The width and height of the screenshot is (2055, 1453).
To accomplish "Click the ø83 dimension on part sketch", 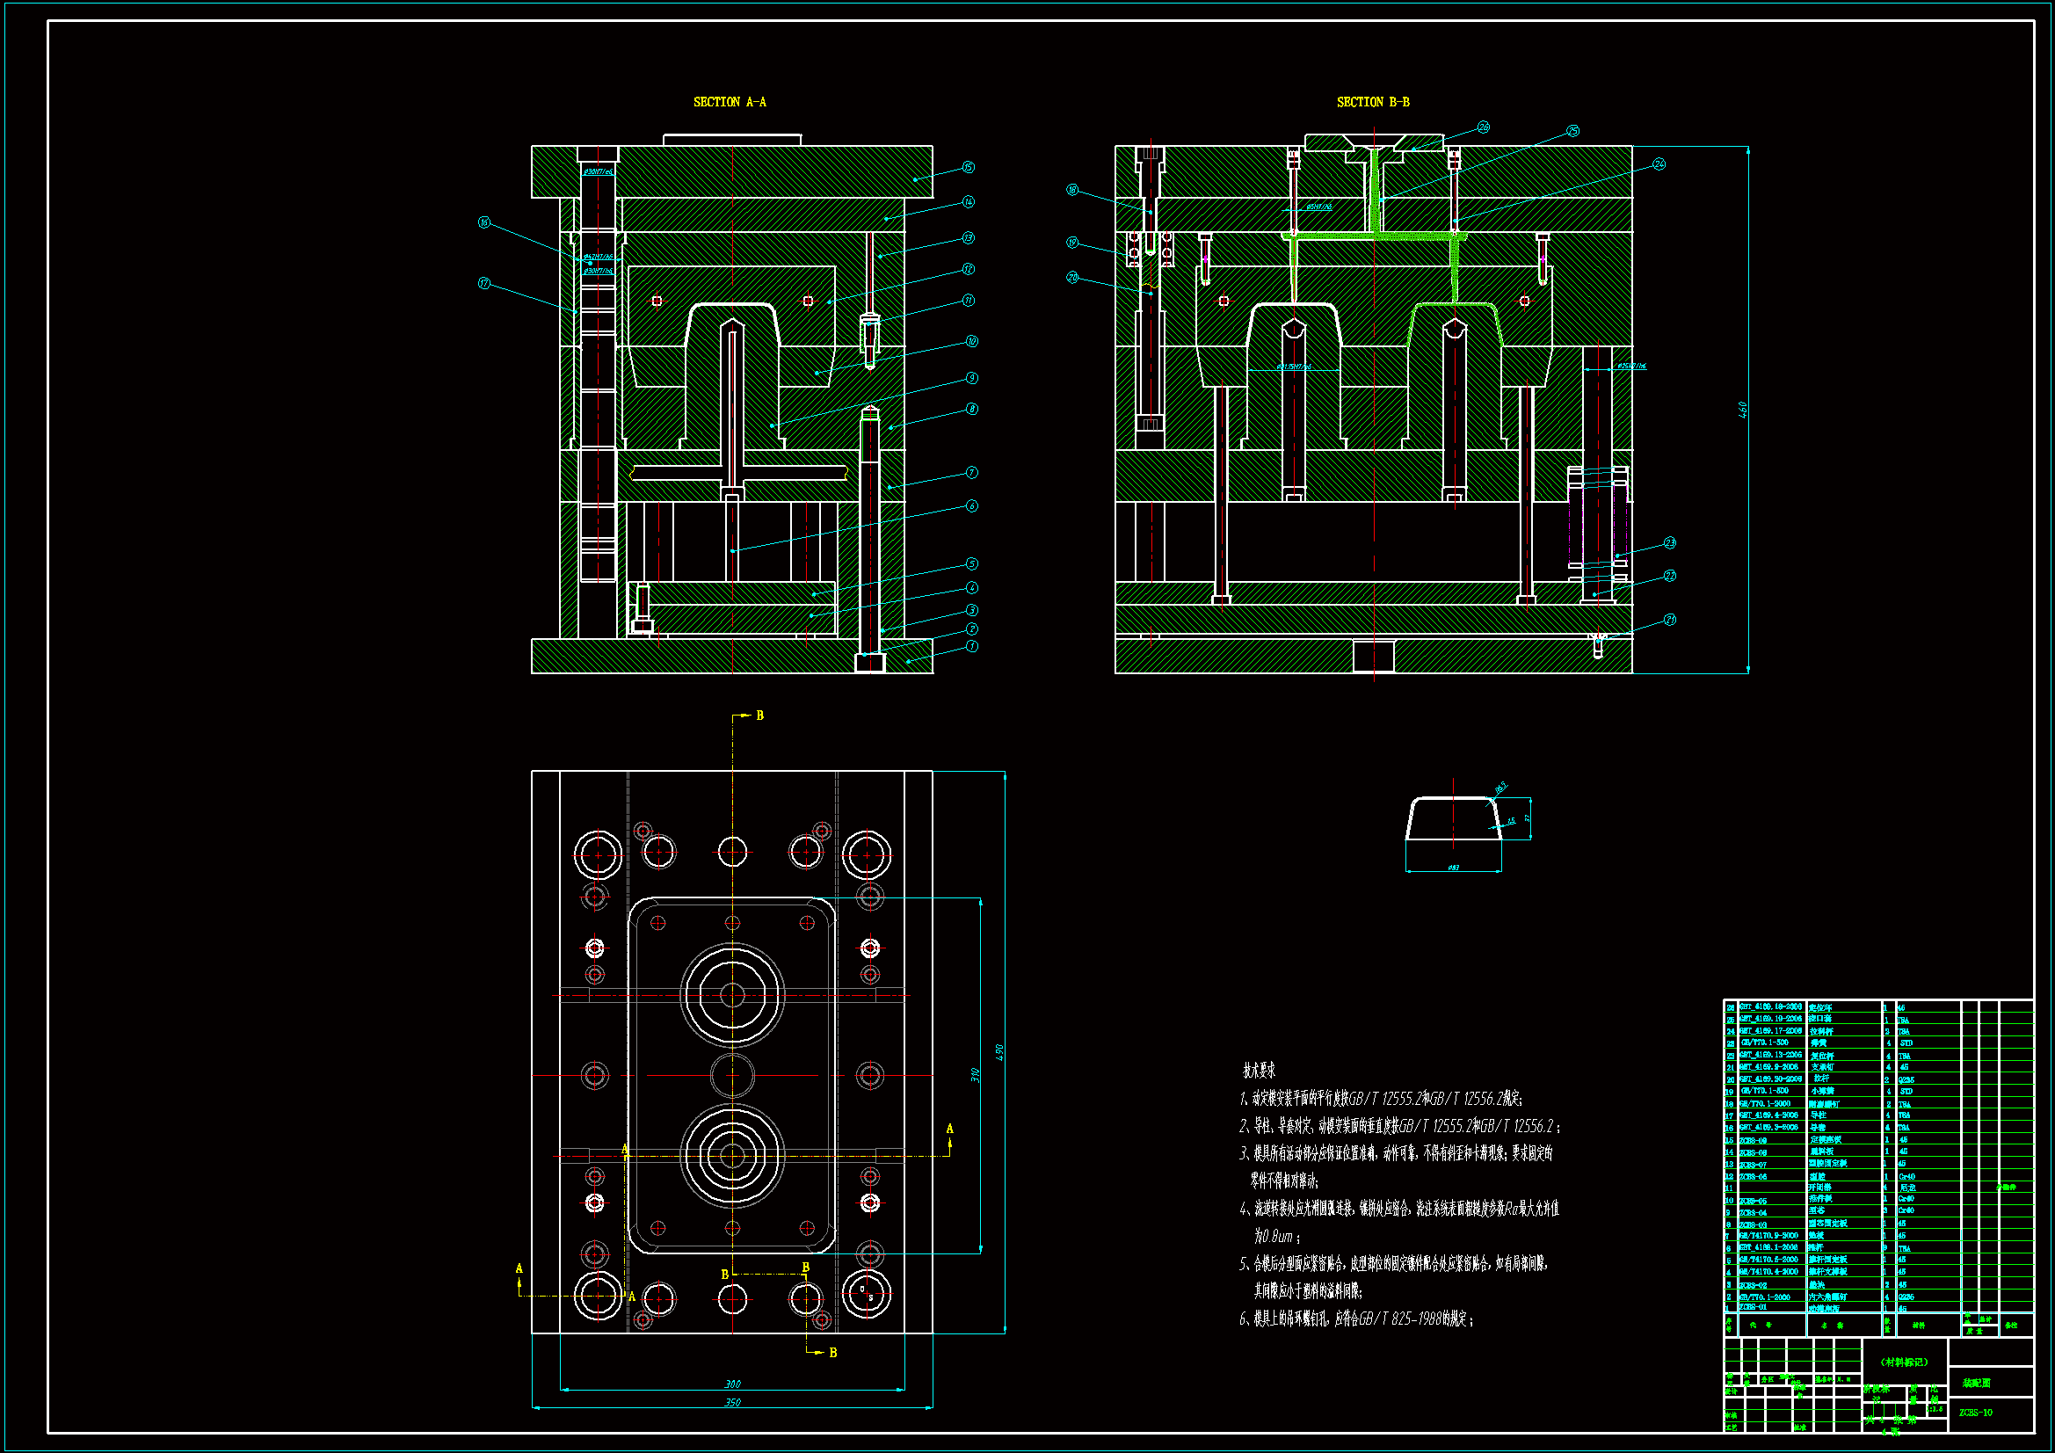I will tap(1453, 867).
